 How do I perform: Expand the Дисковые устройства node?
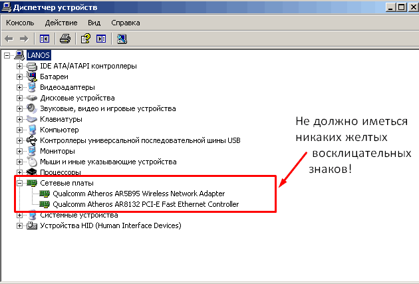coord(19,98)
